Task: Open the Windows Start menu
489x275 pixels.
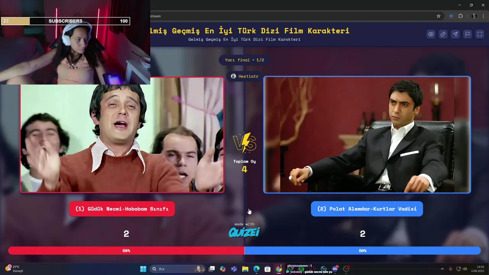Action: 143,269
